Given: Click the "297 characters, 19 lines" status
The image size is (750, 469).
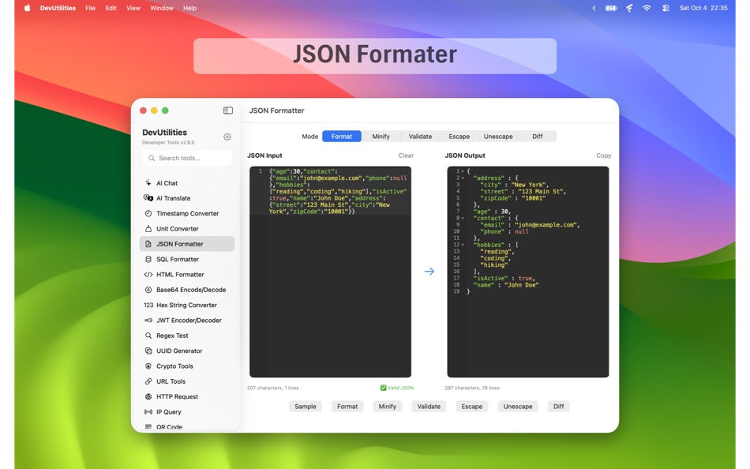Looking at the screenshot, I should 472,388.
